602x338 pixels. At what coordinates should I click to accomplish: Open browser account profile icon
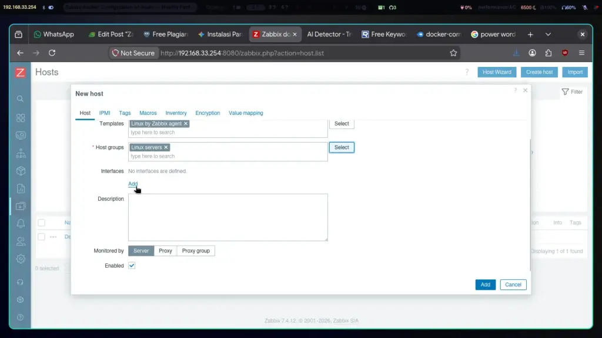click(532, 53)
